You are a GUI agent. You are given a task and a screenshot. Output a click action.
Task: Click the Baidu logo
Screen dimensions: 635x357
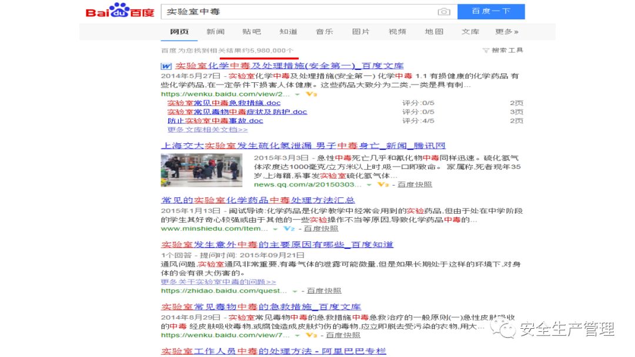point(120,11)
